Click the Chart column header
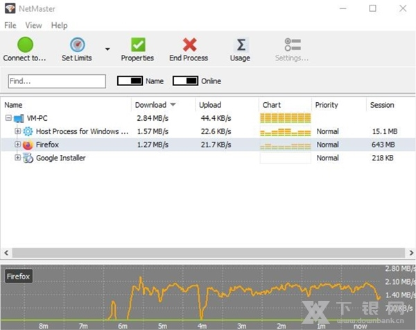 (271, 105)
